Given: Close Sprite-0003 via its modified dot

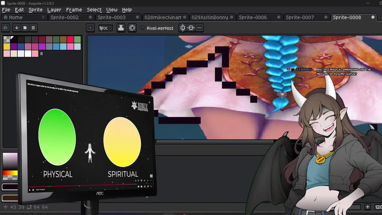Looking at the screenshot, I should click(138, 17).
